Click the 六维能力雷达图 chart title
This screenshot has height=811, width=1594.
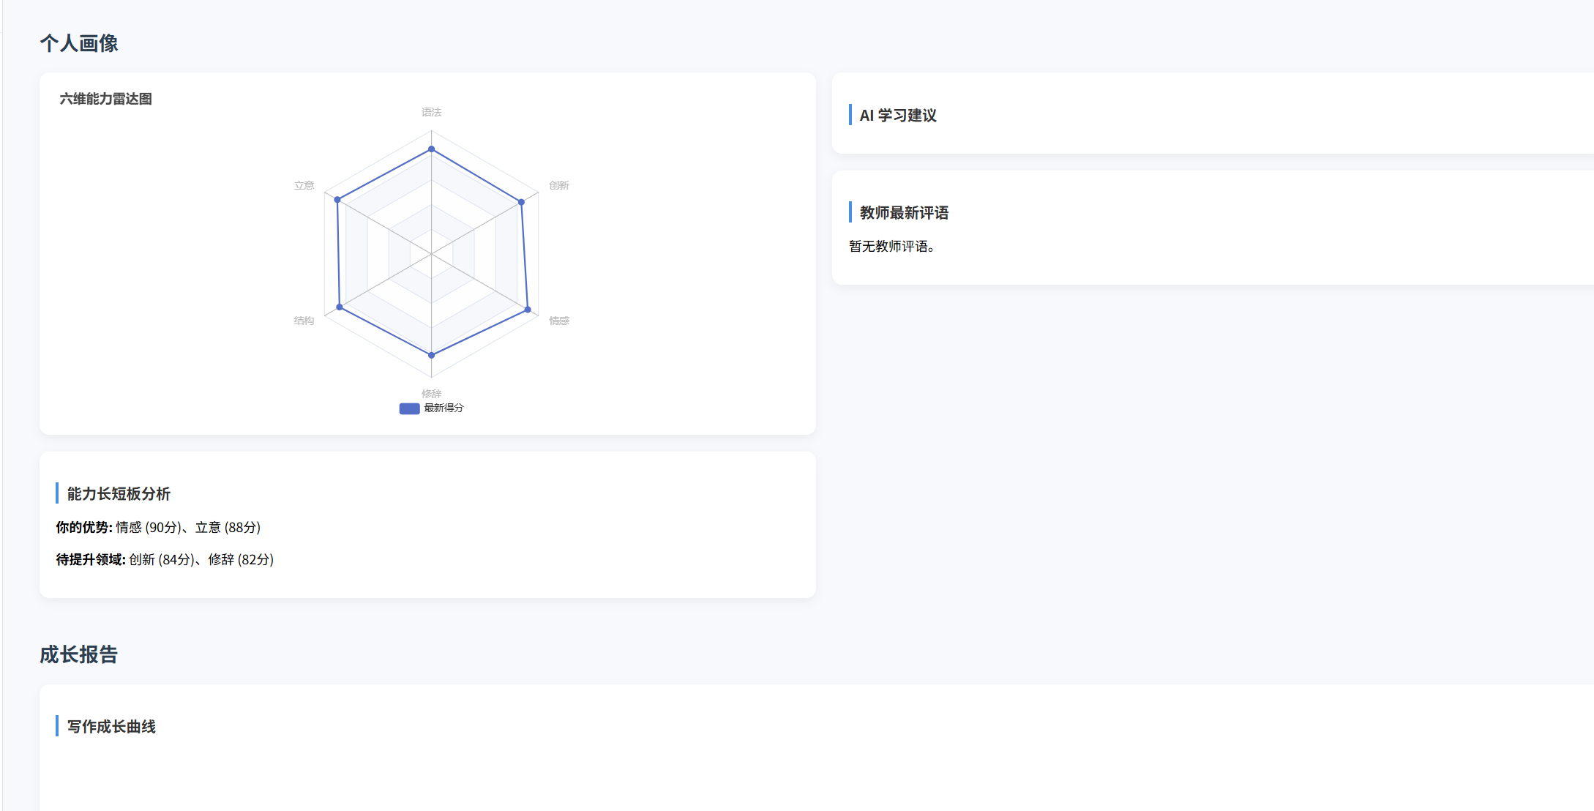pos(106,99)
